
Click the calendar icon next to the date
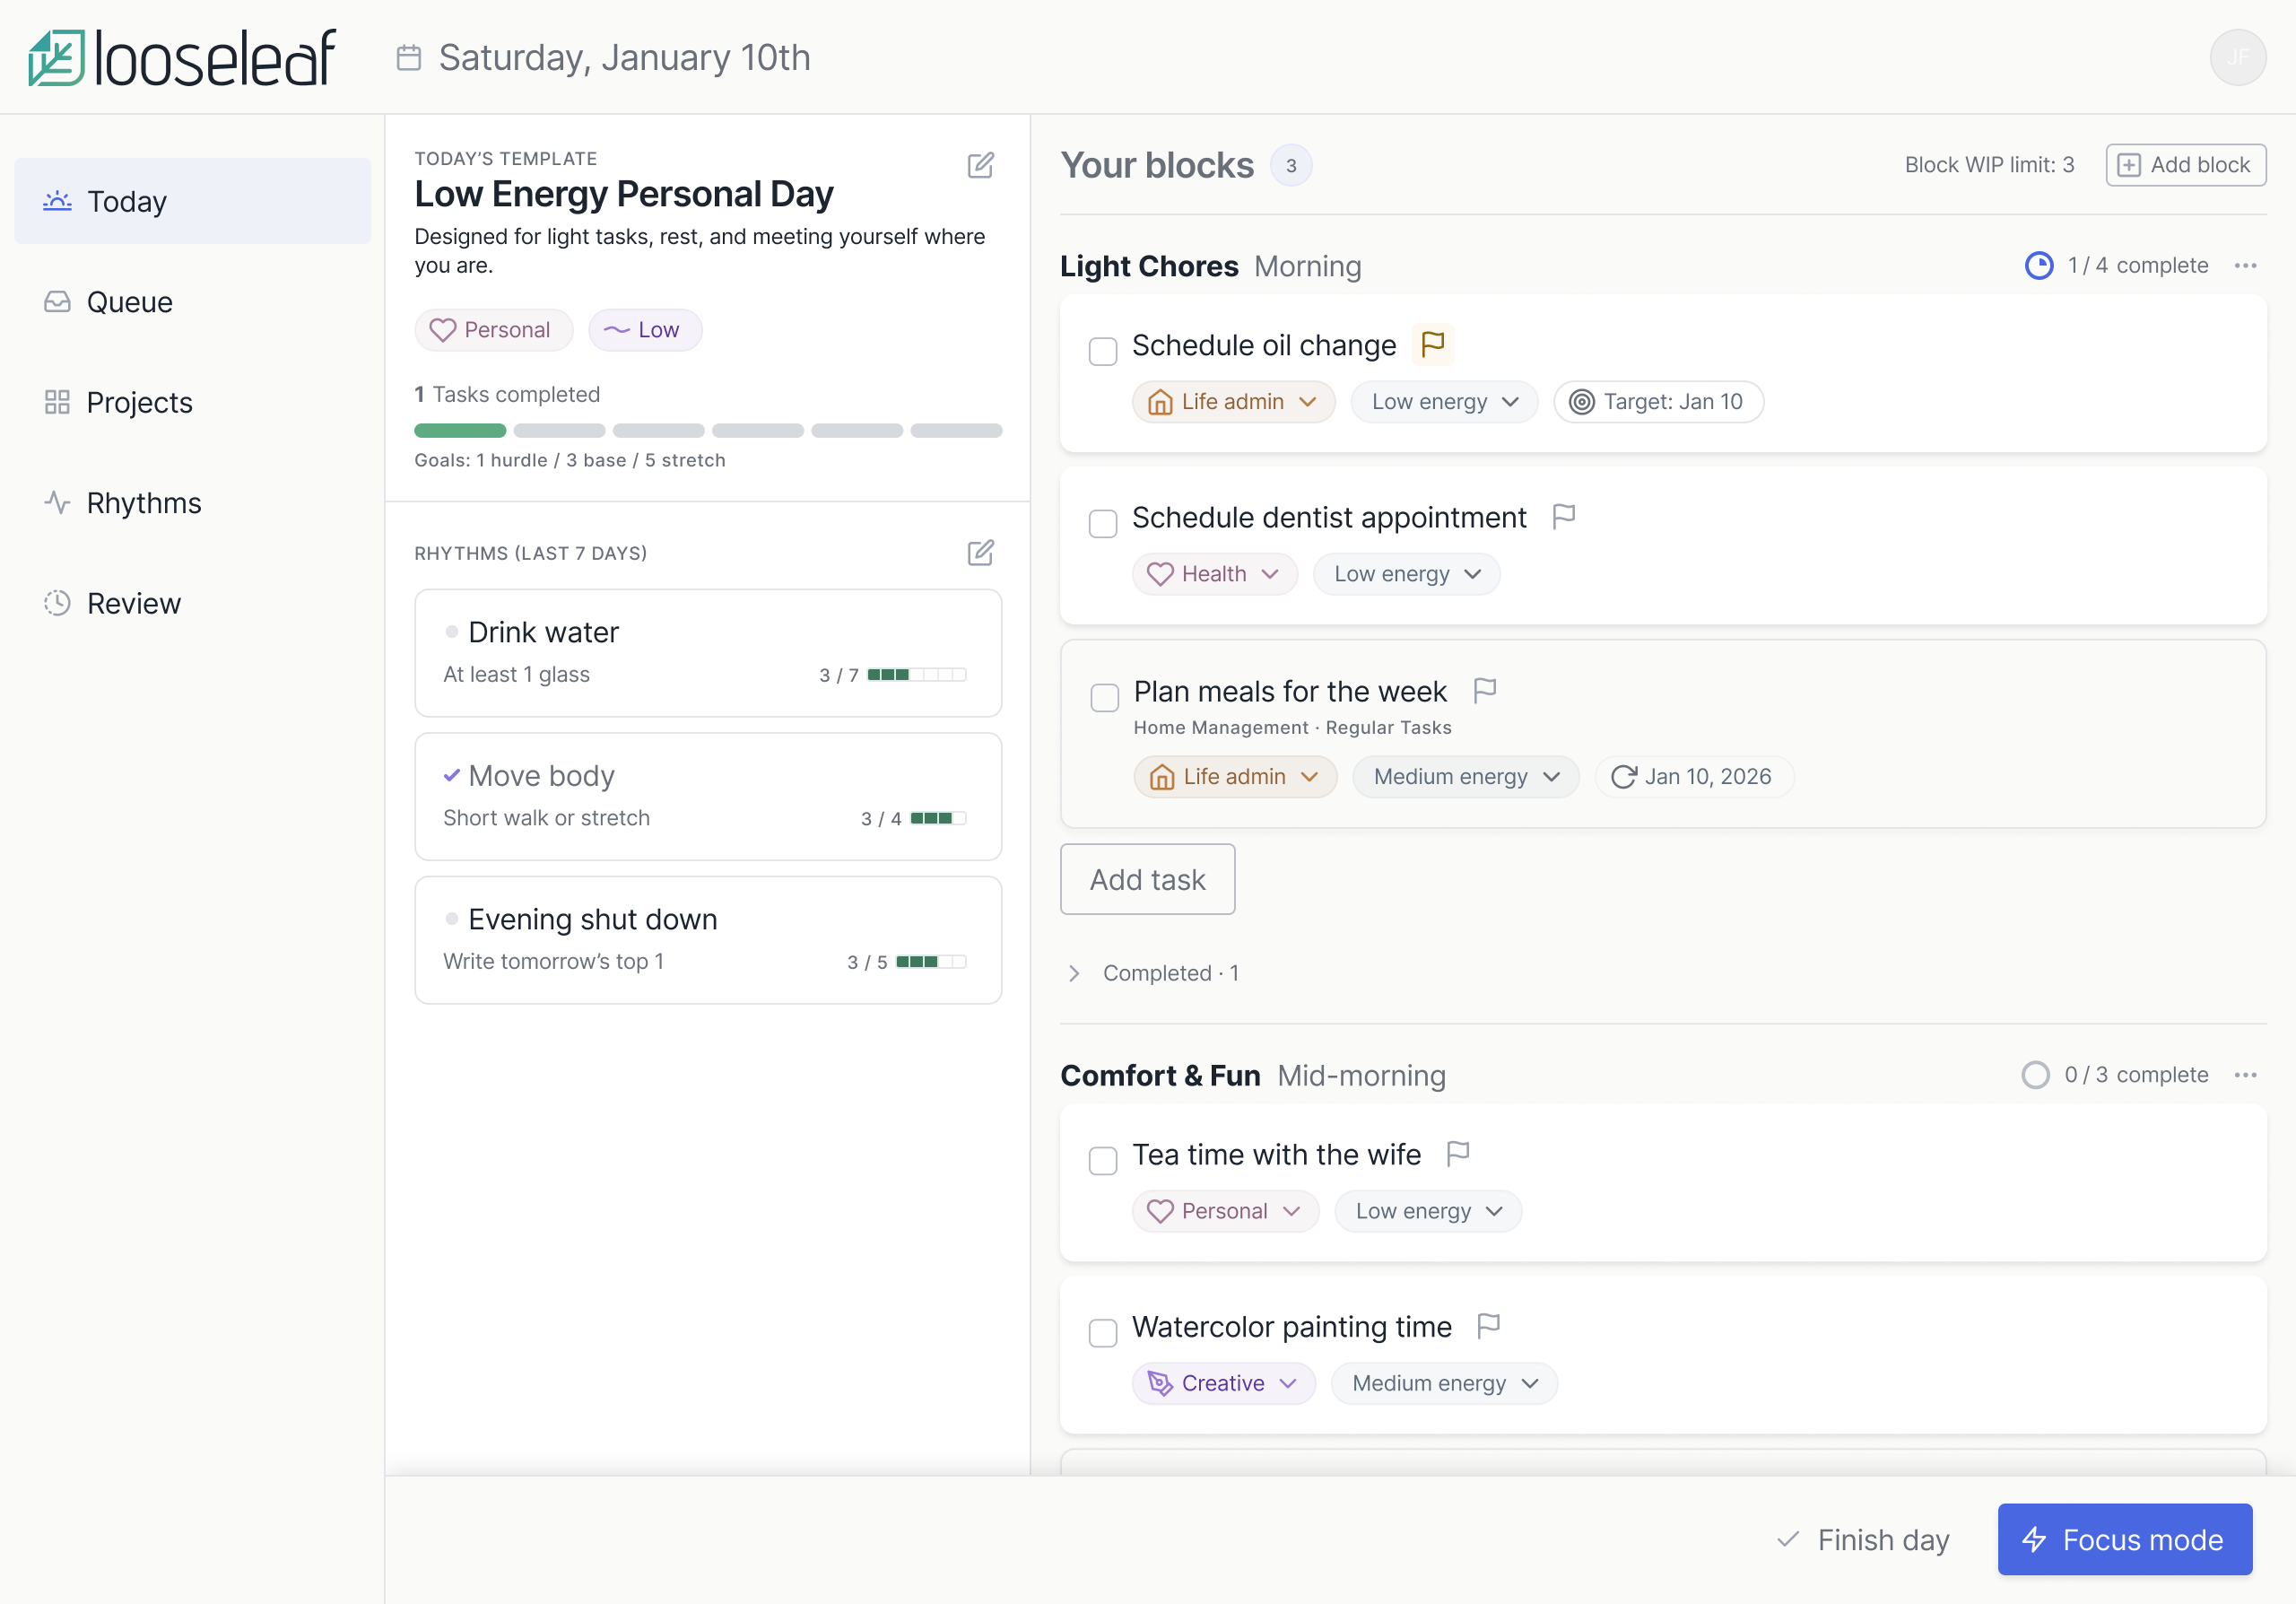click(x=408, y=58)
